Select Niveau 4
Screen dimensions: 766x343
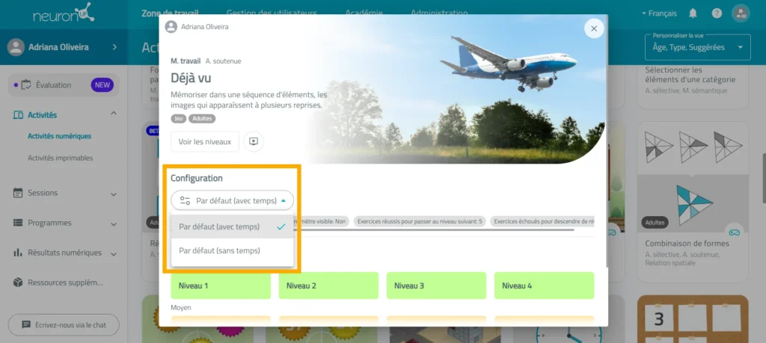coord(545,285)
